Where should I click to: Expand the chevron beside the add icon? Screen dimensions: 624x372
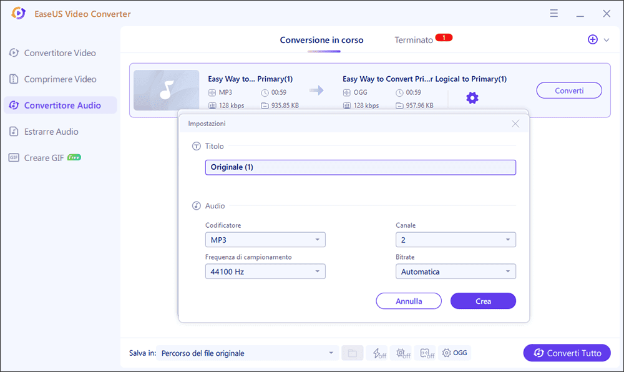coord(607,40)
